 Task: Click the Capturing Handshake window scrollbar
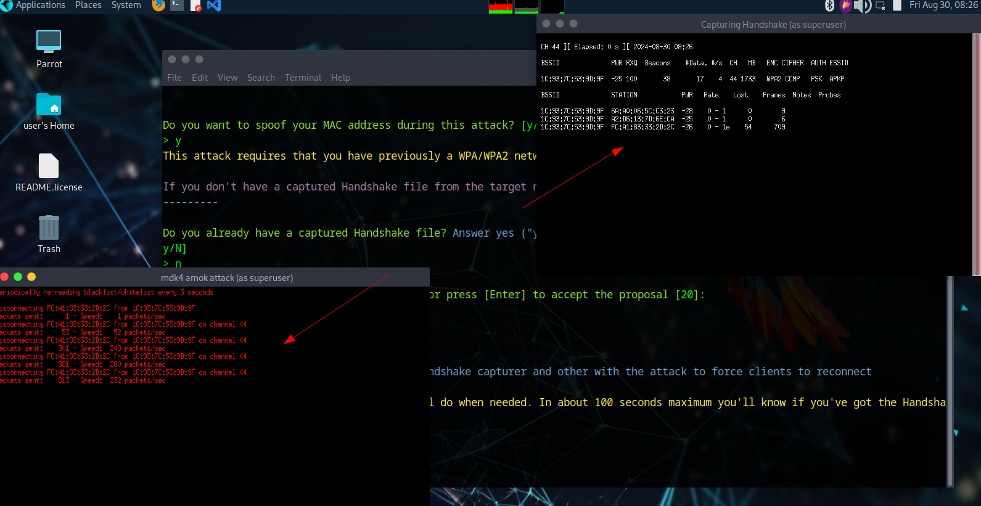pyautogui.click(x=976, y=154)
